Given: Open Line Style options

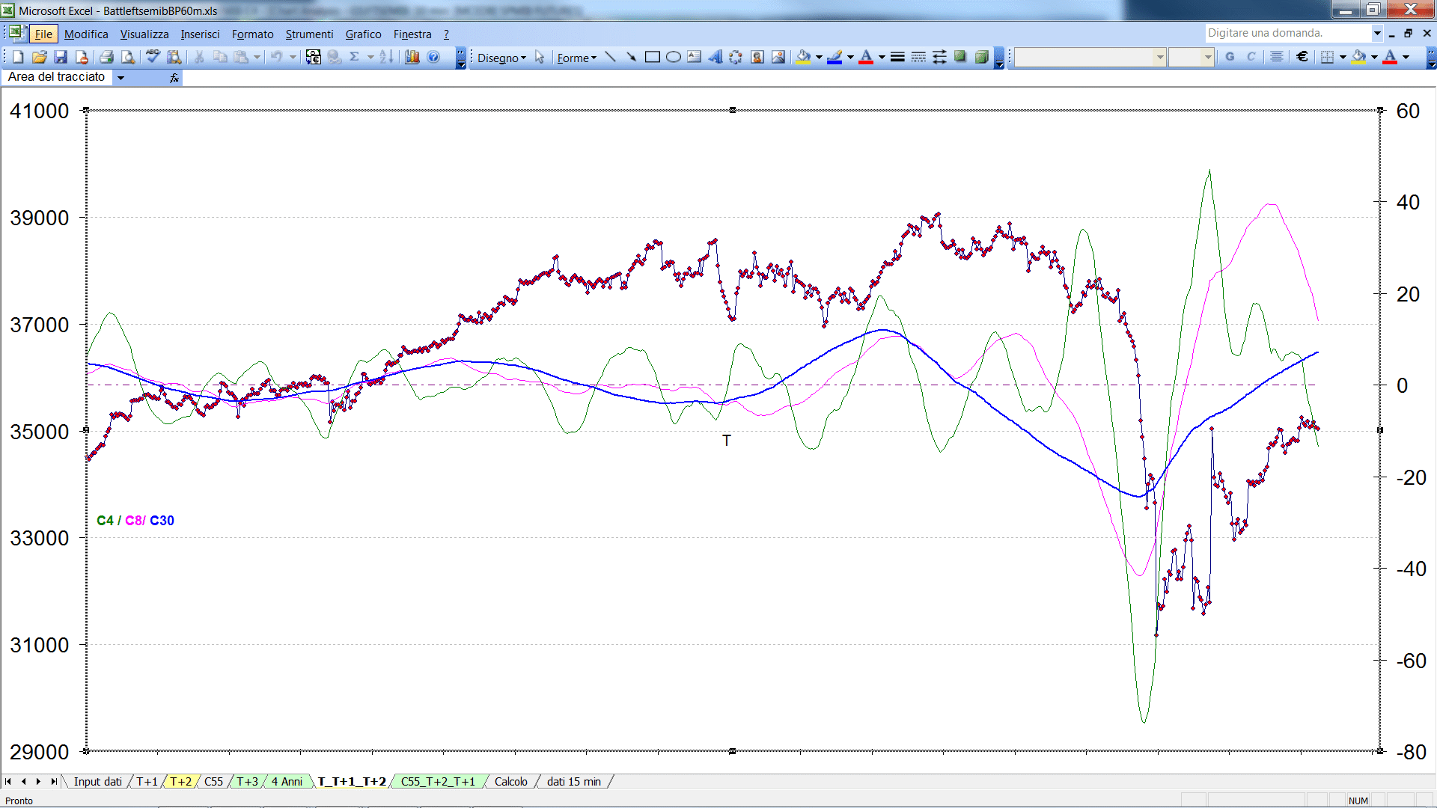Looking at the screenshot, I should pos(897,57).
